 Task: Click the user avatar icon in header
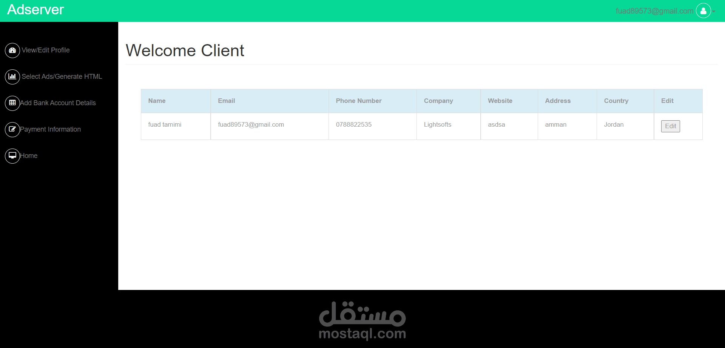point(703,11)
